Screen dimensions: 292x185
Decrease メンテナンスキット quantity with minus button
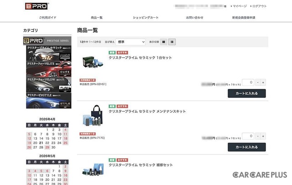click(258, 136)
